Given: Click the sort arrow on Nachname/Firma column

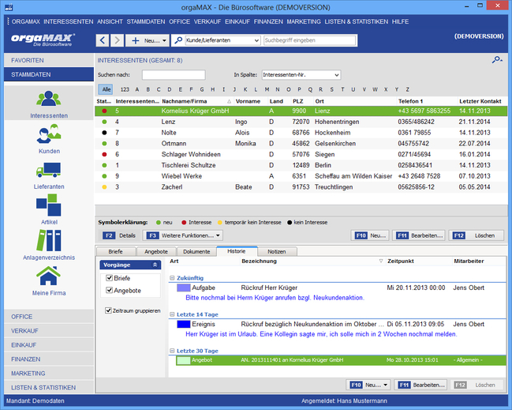Looking at the screenshot, I should pos(229,101).
